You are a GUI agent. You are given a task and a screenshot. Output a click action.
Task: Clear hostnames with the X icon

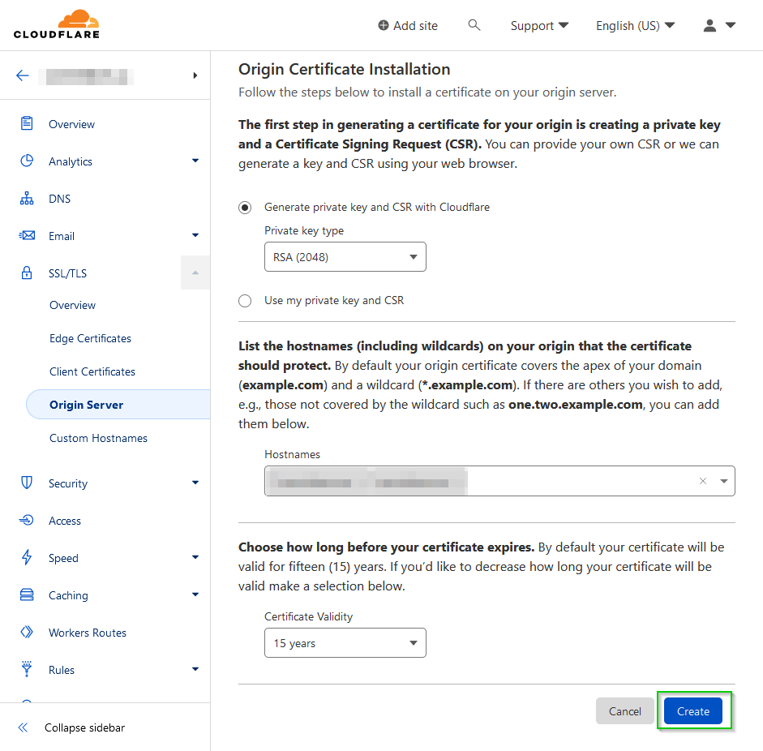[703, 481]
